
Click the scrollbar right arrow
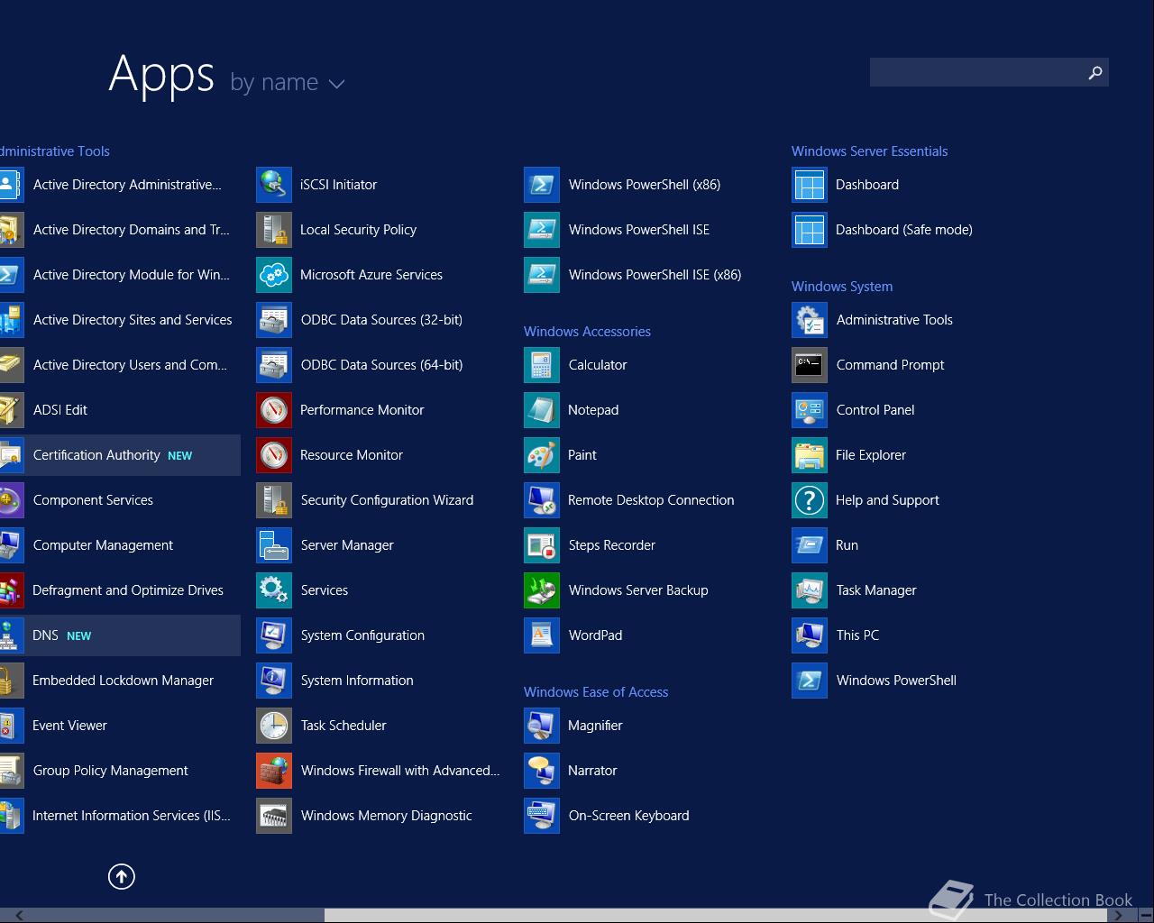1118,916
